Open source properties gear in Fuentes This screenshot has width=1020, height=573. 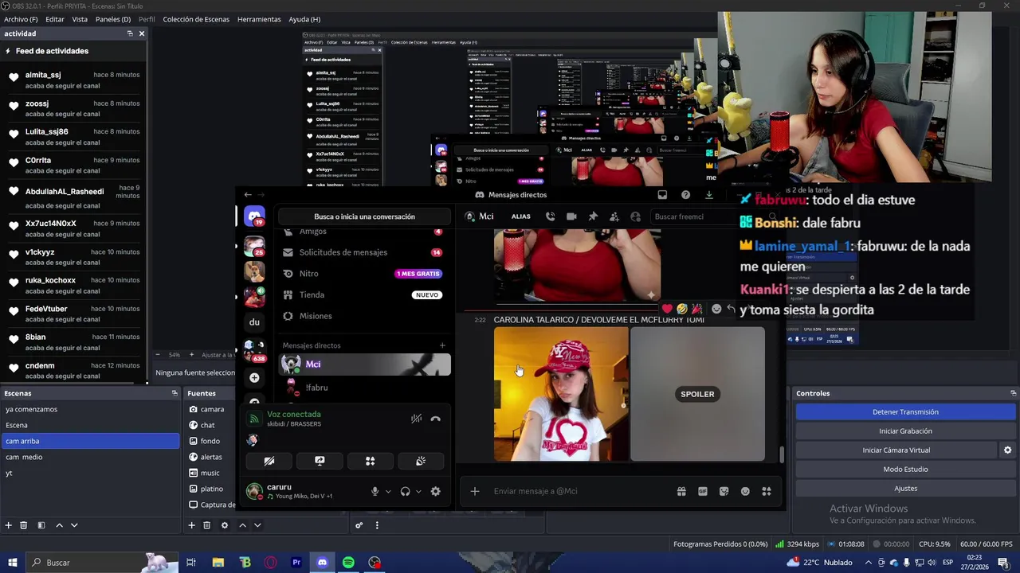point(225,525)
